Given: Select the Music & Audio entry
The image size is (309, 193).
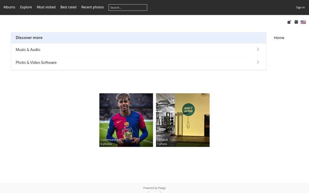Looking at the screenshot, I should 139,50.
